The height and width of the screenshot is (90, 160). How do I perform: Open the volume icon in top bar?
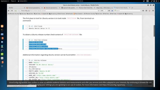(154, 1)
